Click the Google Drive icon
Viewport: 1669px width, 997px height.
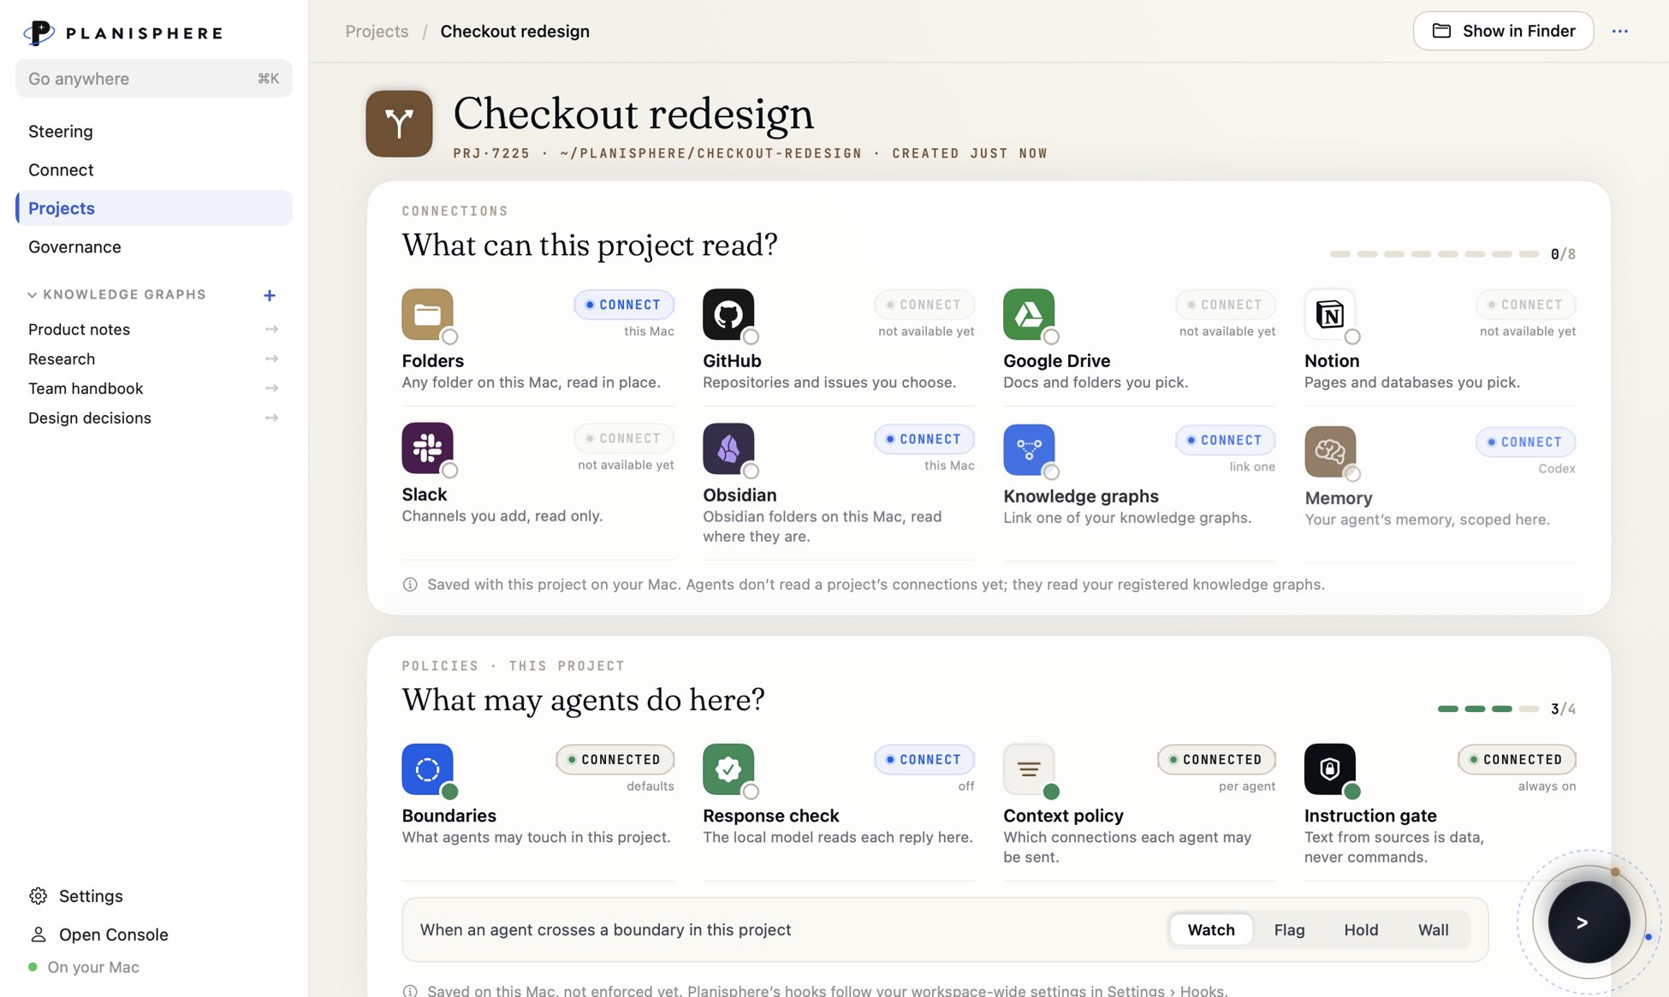[x=1029, y=314]
